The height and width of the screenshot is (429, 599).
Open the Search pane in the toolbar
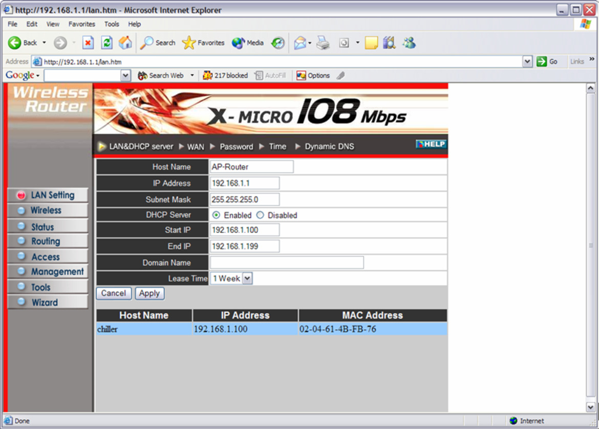point(158,43)
